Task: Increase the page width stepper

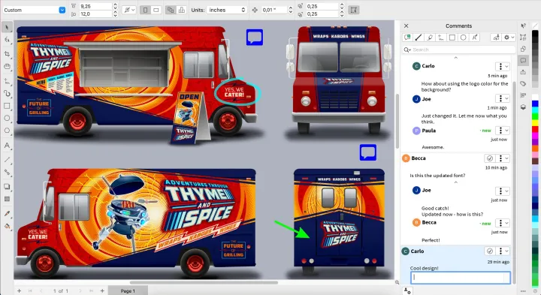Action: click(x=115, y=5)
